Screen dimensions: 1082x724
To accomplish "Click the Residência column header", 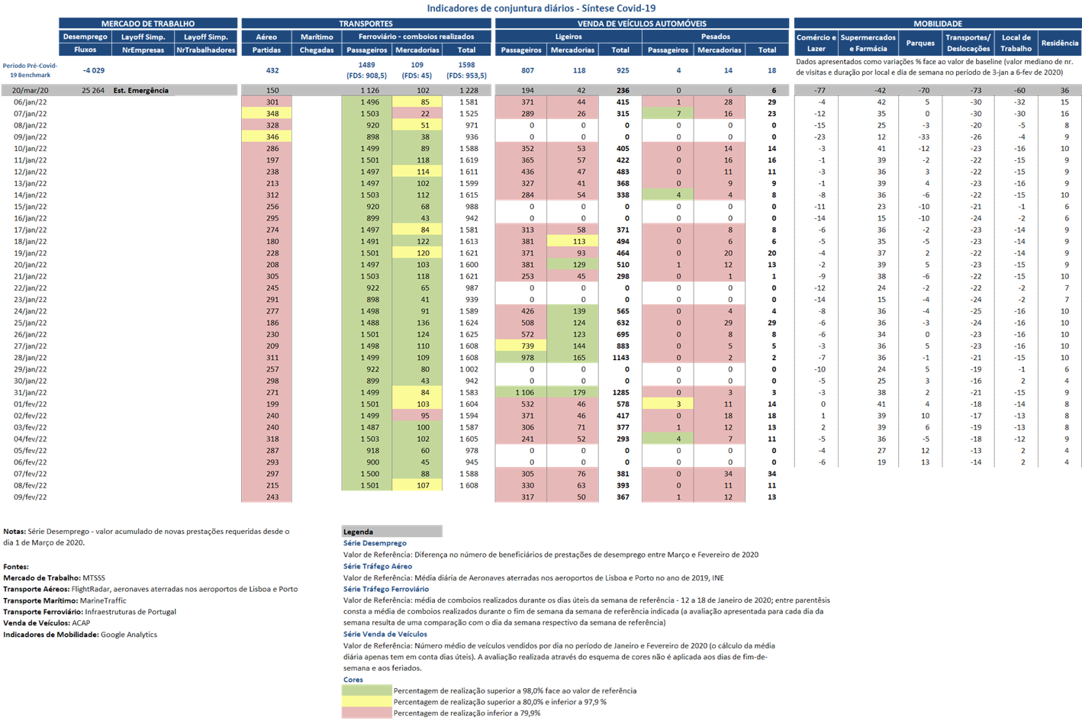I will (x=1060, y=43).
